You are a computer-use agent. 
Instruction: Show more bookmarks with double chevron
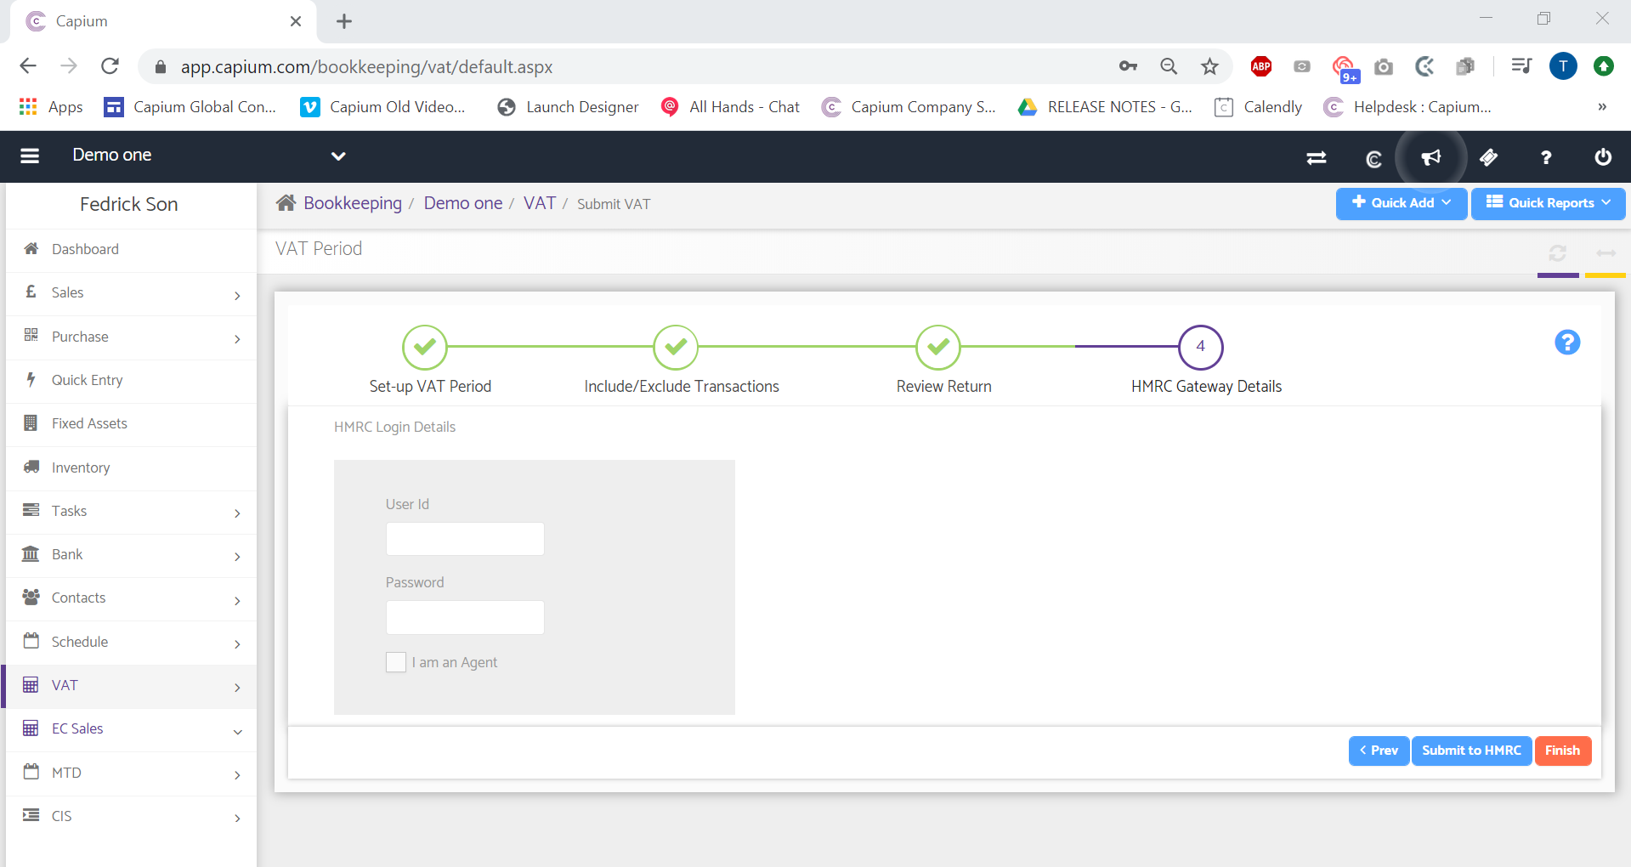[1602, 107]
